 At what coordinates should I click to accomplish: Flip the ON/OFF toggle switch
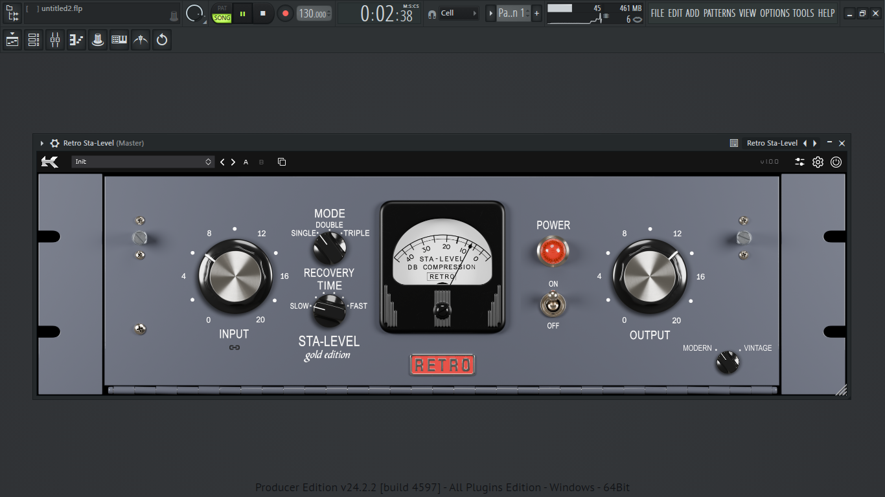tap(553, 304)
